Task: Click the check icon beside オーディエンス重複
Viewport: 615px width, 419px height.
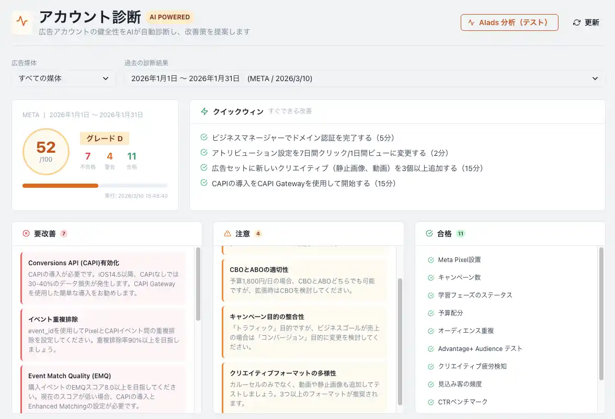Action: (x=431, y=331)
